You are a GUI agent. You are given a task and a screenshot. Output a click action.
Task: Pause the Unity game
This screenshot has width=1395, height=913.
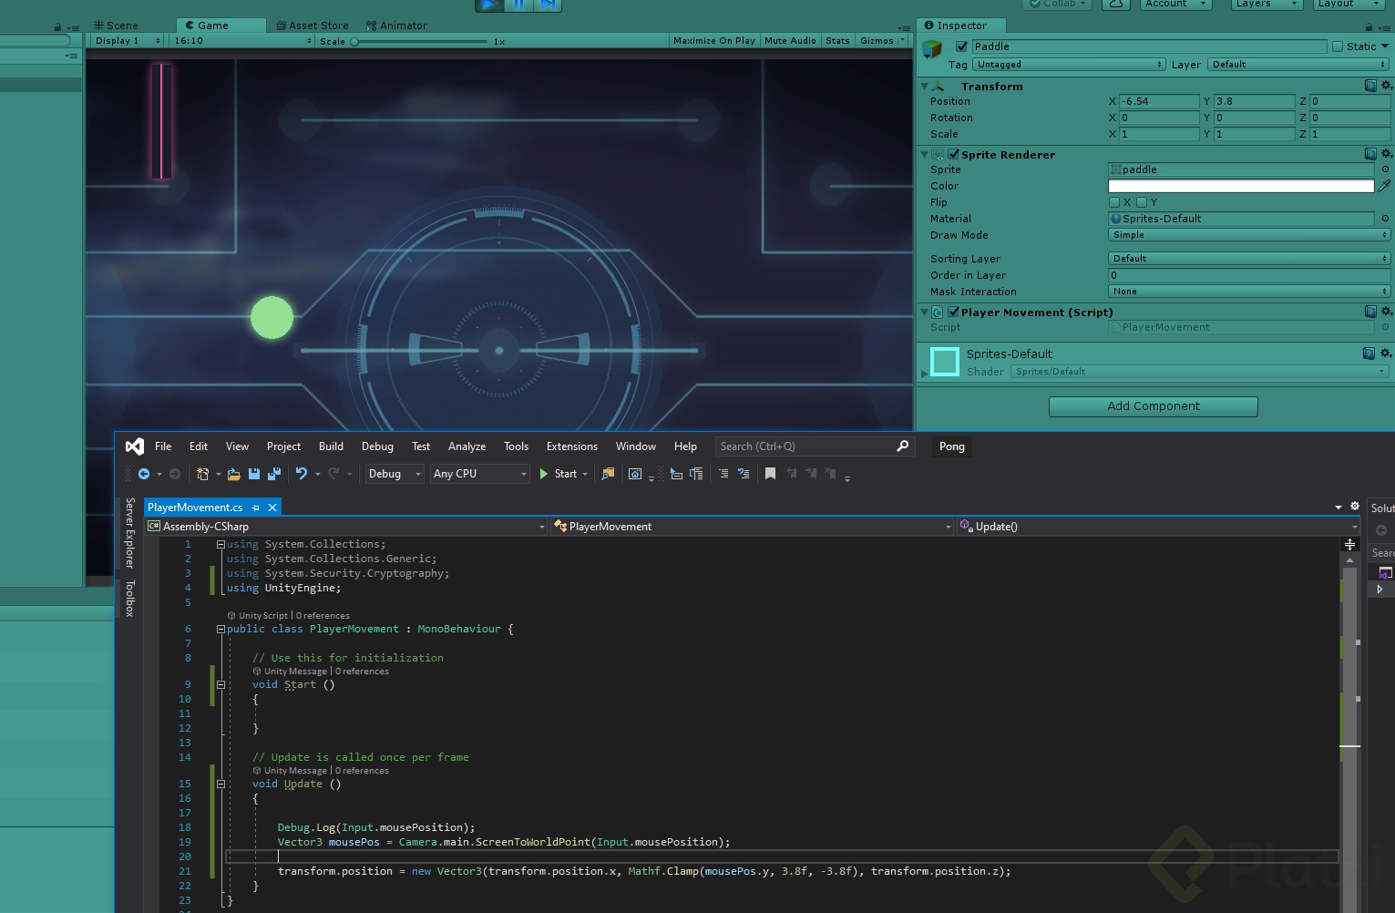point(518,5)
